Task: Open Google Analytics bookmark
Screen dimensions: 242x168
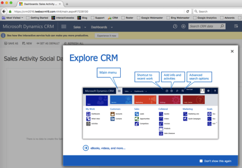Action: pos(205,18)
